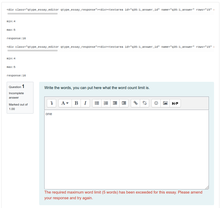Select the second 'min:4' text

pos(11,59)
